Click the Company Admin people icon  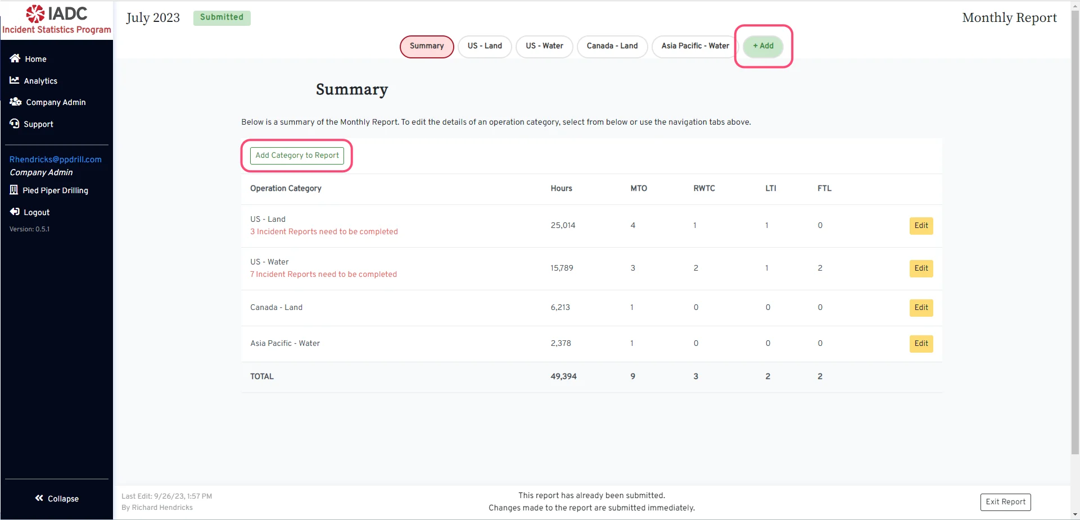pos(16,102)
